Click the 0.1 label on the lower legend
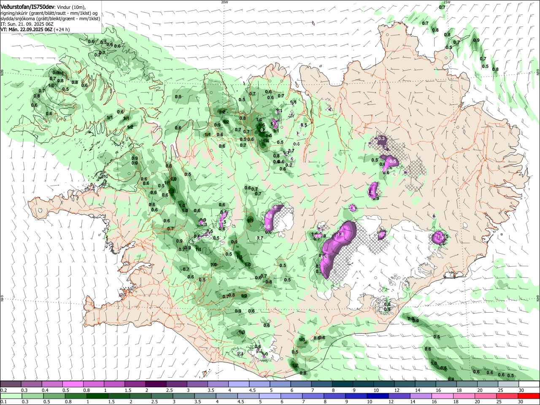The image size is (540, 405). (x=3, y=402)
